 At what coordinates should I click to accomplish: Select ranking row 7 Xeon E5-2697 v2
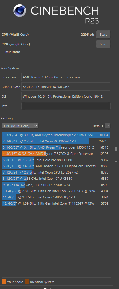coord(56,172)
